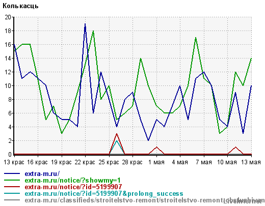Click the extra-m.ru/ legend label
265x206 pixels.
coord(42,173)
